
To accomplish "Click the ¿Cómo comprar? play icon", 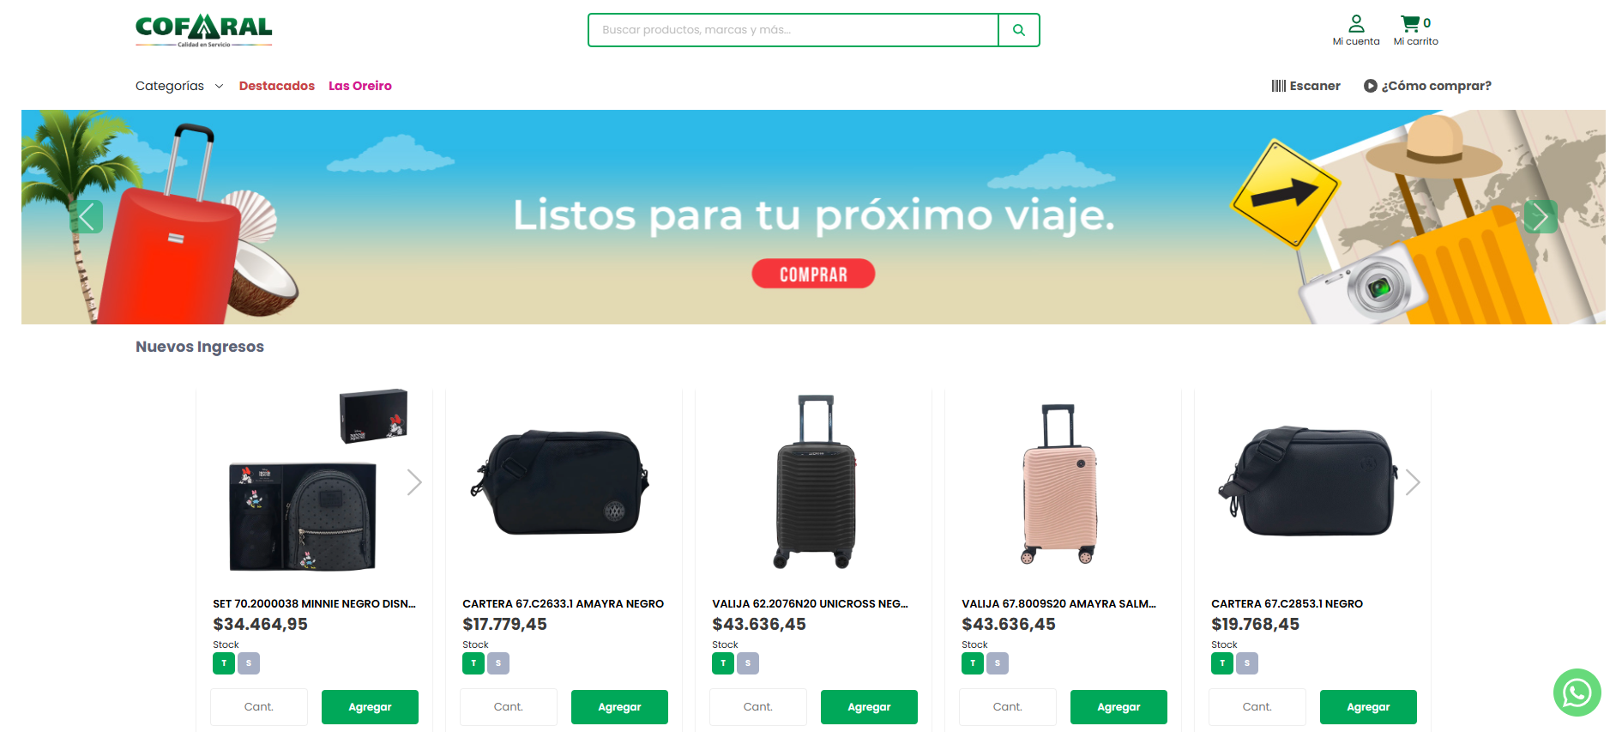I will coord(1370,86).
